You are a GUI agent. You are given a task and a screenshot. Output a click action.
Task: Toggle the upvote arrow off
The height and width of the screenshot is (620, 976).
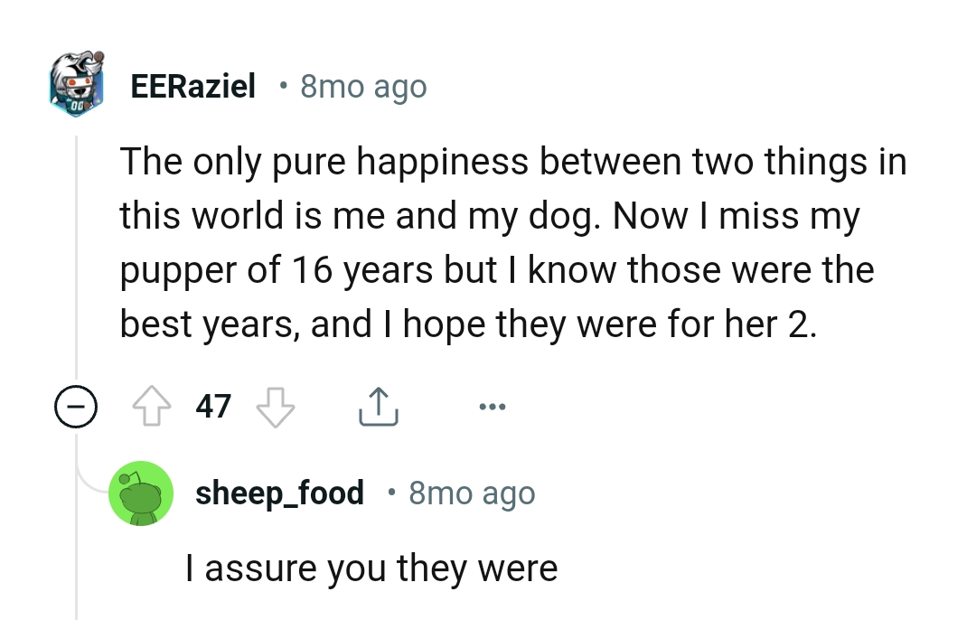point(152,407)
